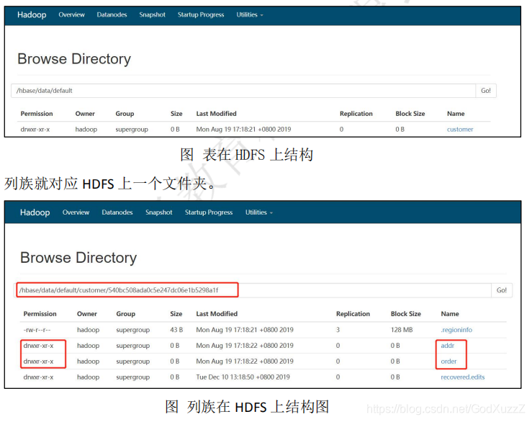Click Replication header in lower table
This screenshot has height=422, width=532.
point(353,314)
